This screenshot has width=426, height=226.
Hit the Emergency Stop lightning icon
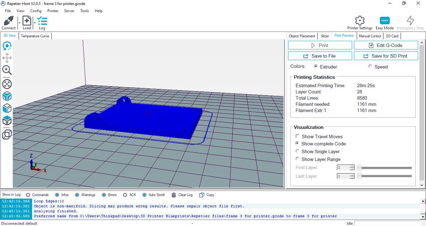410,20
